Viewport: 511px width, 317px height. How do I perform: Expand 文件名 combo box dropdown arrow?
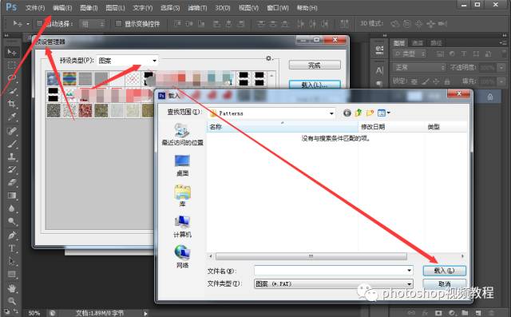click(x=409, y=271)
